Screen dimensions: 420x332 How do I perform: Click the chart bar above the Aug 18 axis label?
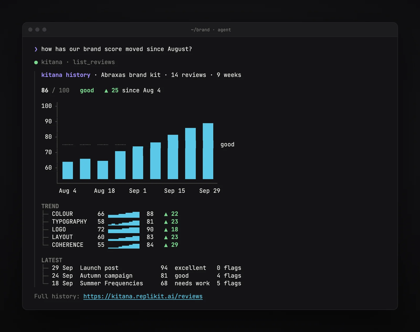(x=103, y=170)
